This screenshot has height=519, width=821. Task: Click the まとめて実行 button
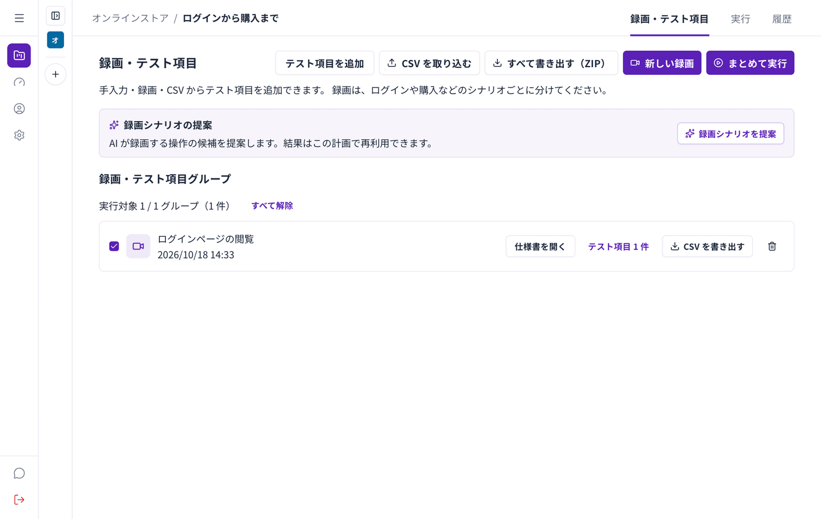click(x=750, y=63)
